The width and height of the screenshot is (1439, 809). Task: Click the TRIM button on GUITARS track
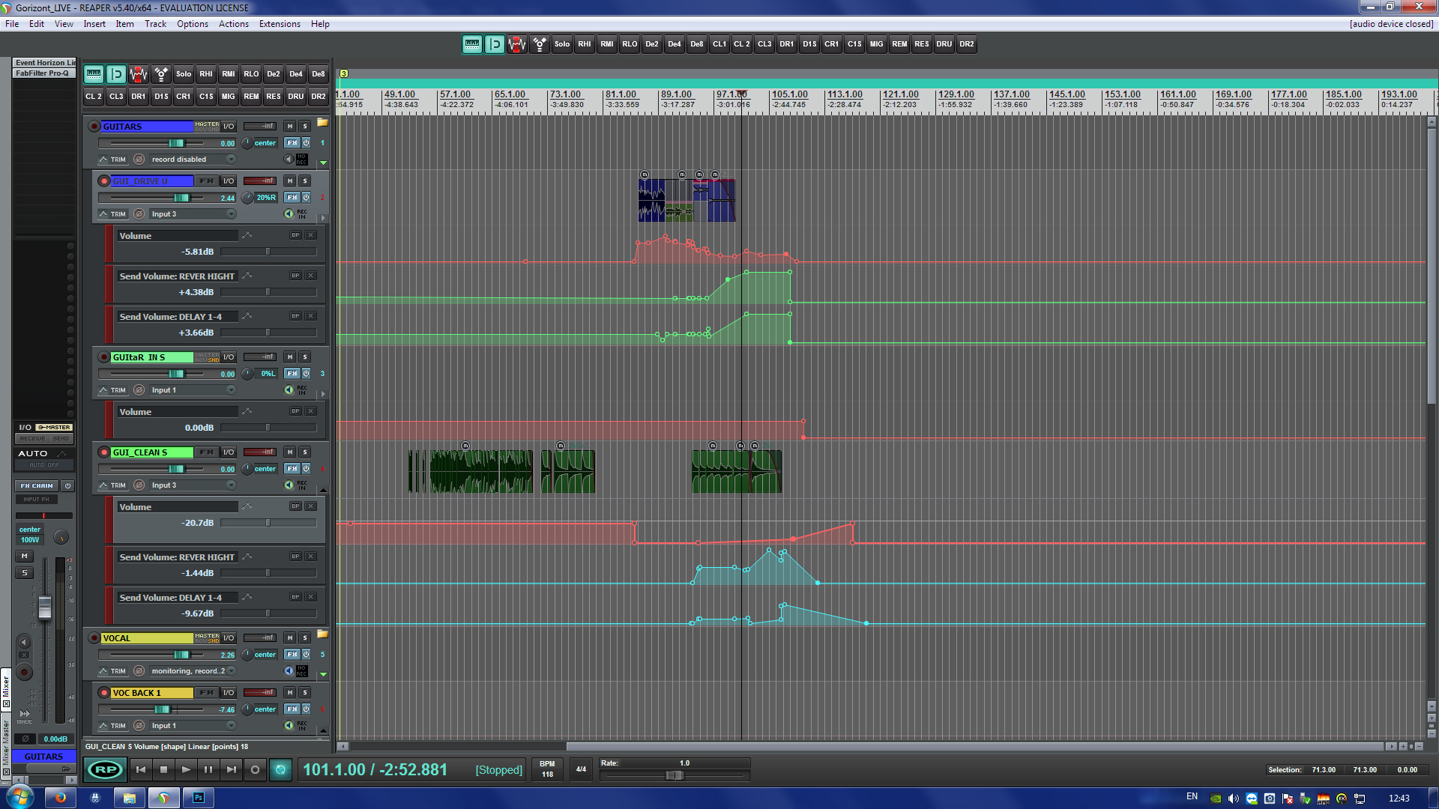click(112, 160)
